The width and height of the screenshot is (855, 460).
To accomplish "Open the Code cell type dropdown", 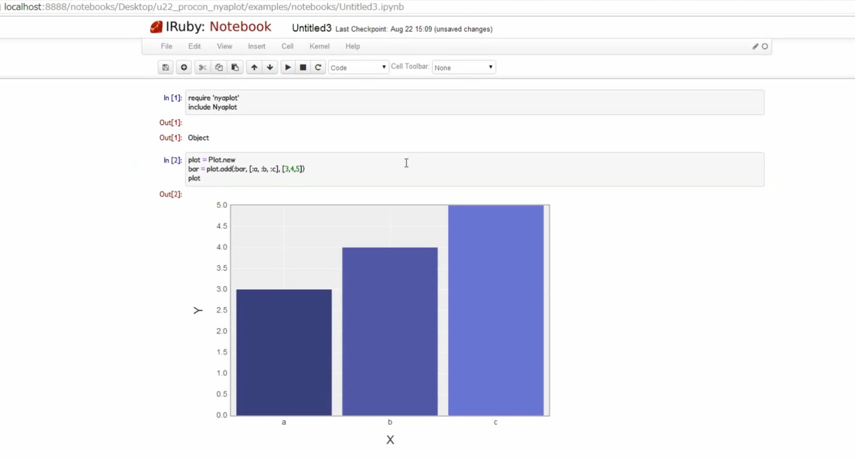I will (x=358, y=68).
